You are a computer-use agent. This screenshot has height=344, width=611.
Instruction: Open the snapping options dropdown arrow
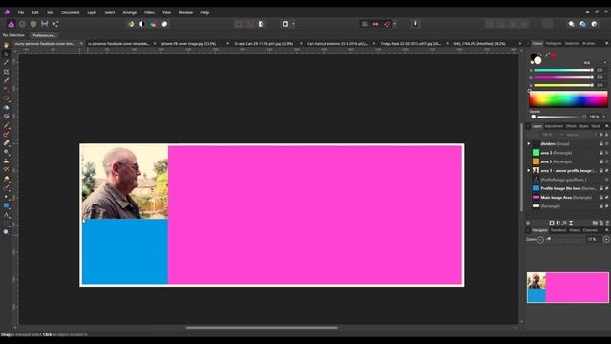[394, 24]
